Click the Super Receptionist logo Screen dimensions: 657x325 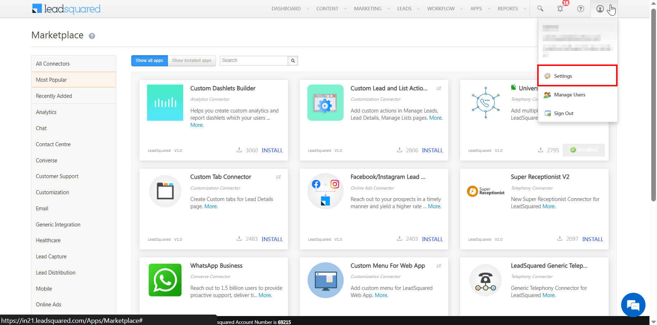486,191
